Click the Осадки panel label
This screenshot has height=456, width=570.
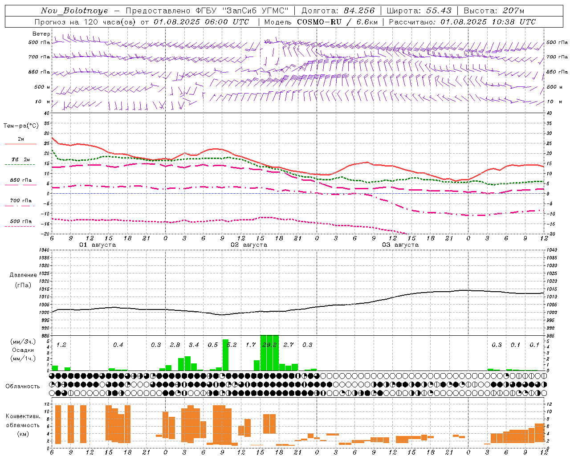[x=23, y=350]
